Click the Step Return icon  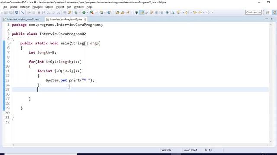[x=58, y=12]
